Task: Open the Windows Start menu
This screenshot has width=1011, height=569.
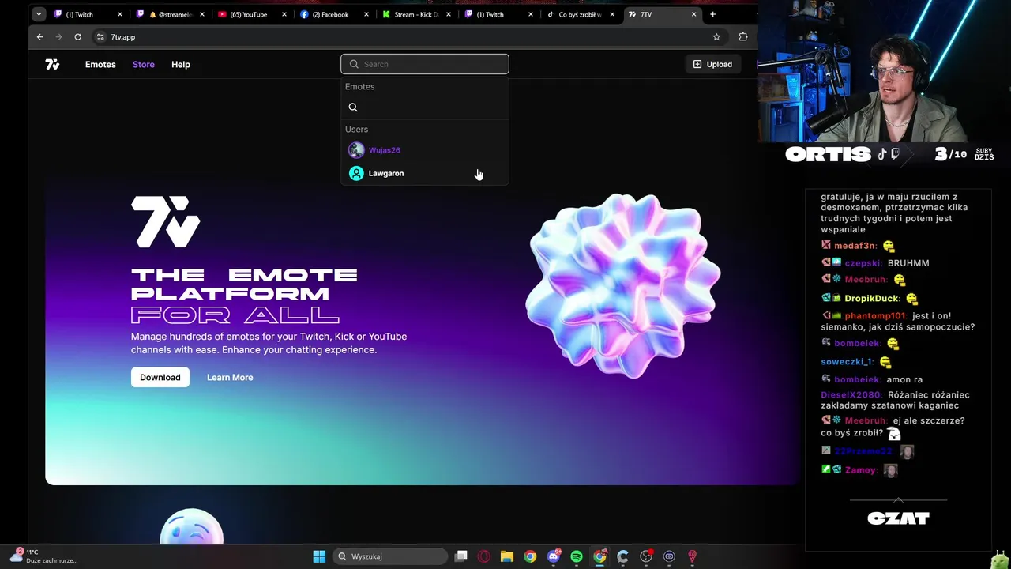Action: click(319, 556)
